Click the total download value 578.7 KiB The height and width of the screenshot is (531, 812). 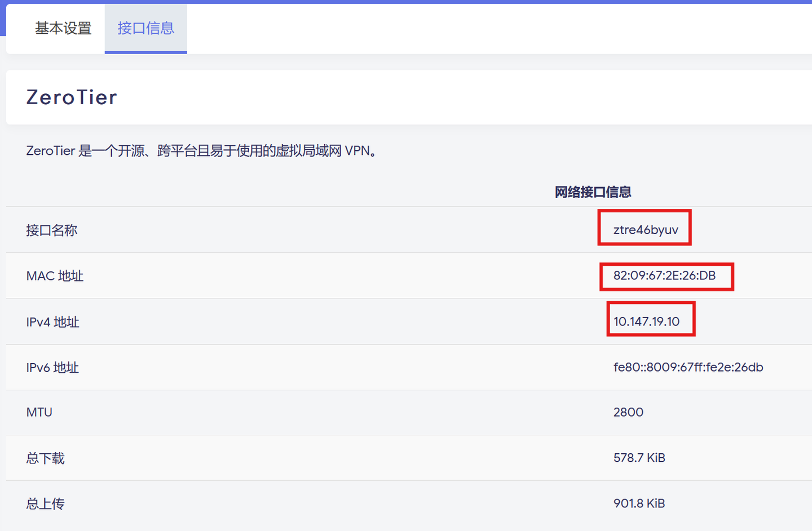click(639, 458)
